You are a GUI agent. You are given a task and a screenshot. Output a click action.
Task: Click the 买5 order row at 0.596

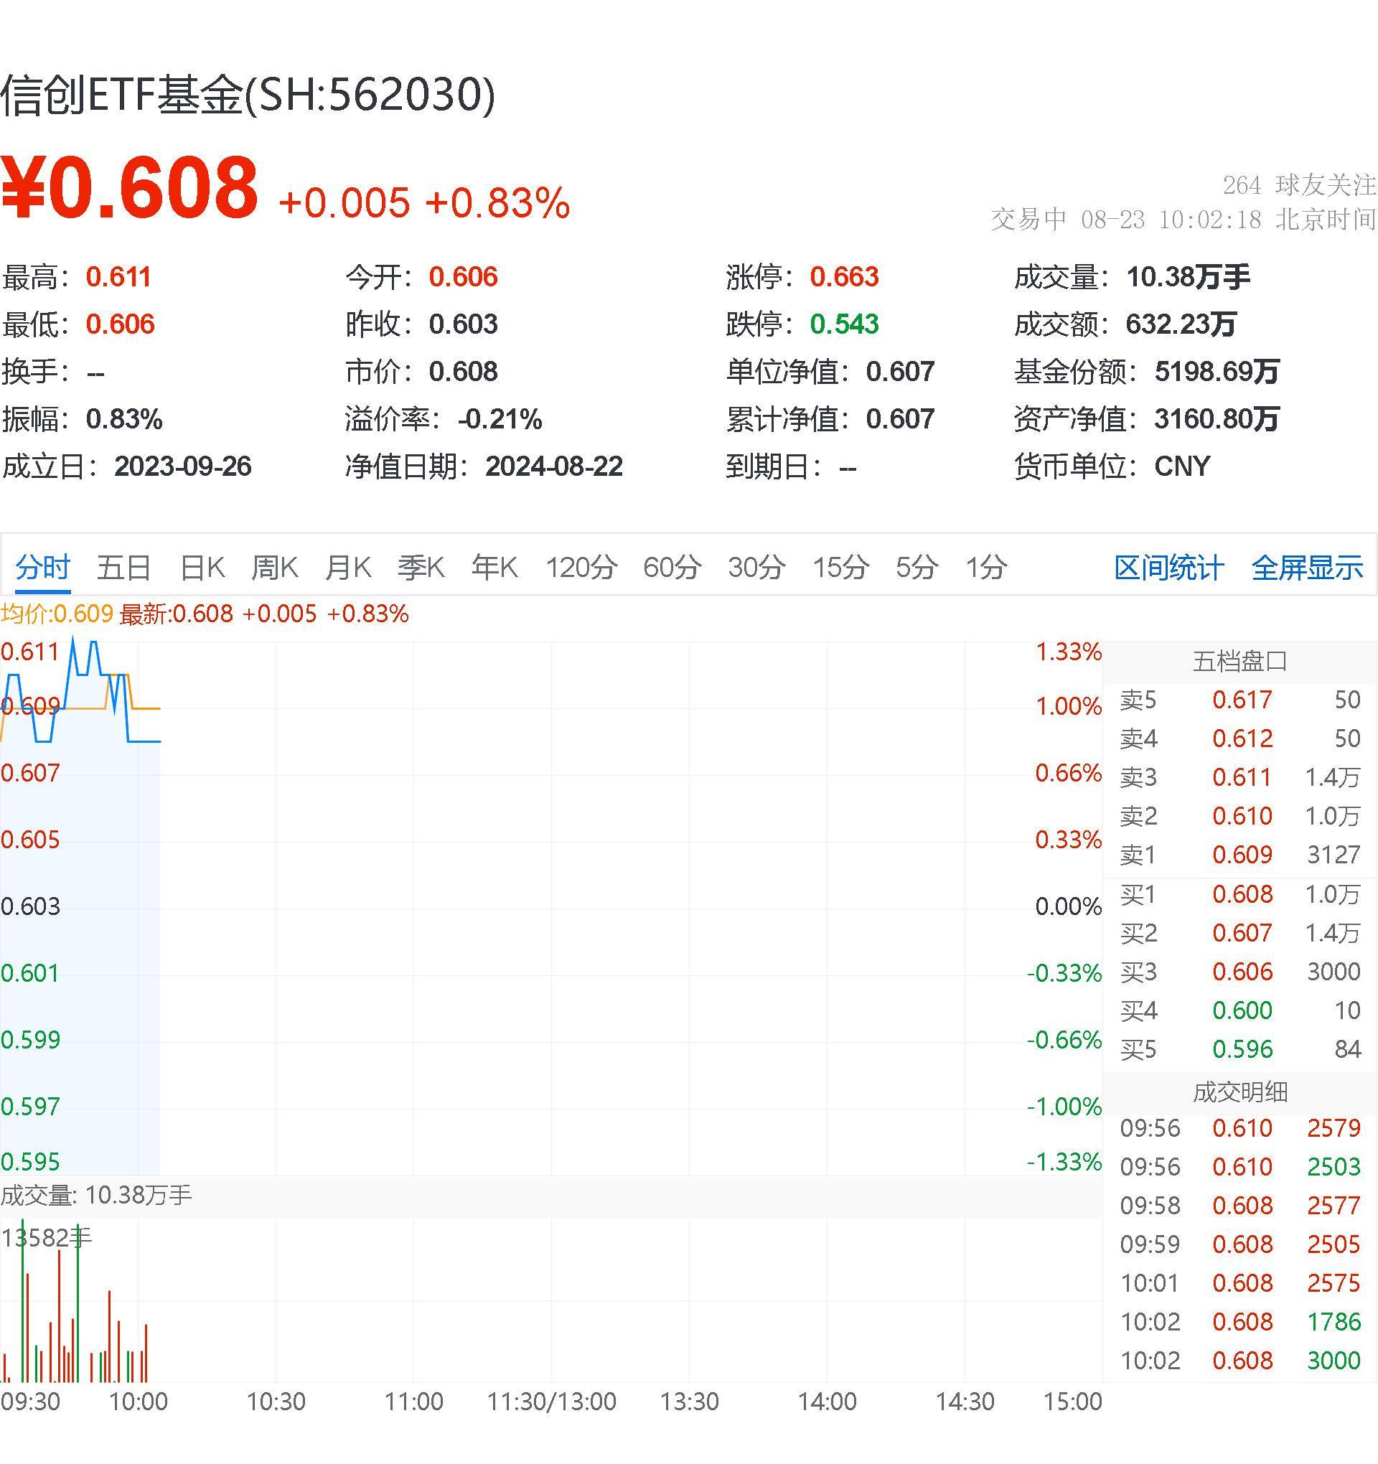point(1240,1048)
